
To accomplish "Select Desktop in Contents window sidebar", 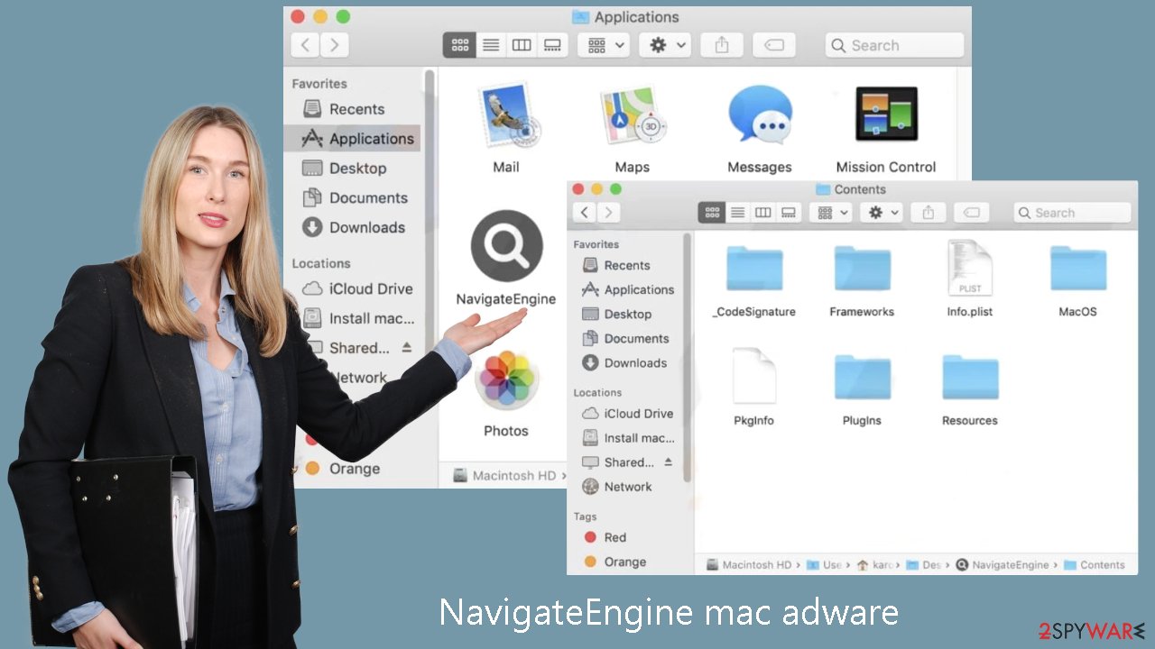I will click(x=628, y=314).
